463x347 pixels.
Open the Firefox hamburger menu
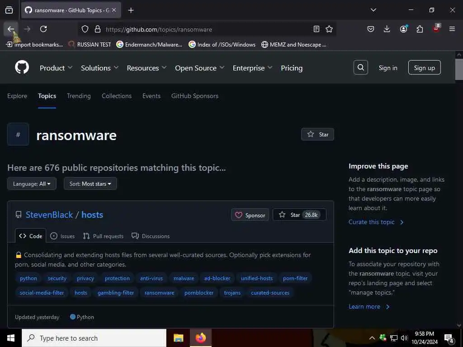tap(452, 29)
